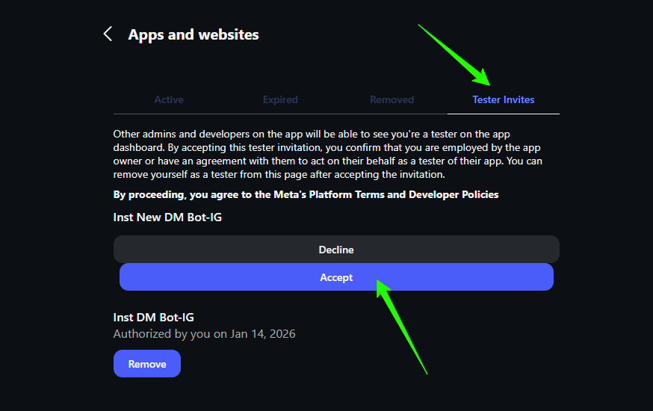This screenshot has width=653, height=411.
Task: Go to the Tester Invites tab
Action: point(503,99)
